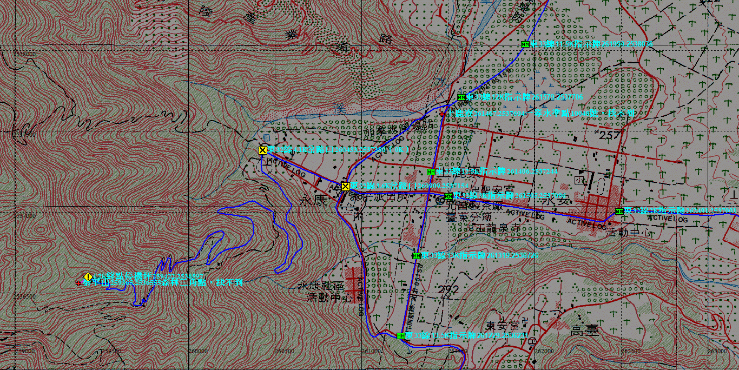Select the 東32線 4.1K岔路口 label text
This screenshot has width=739, height=370.
coord(338,150)
